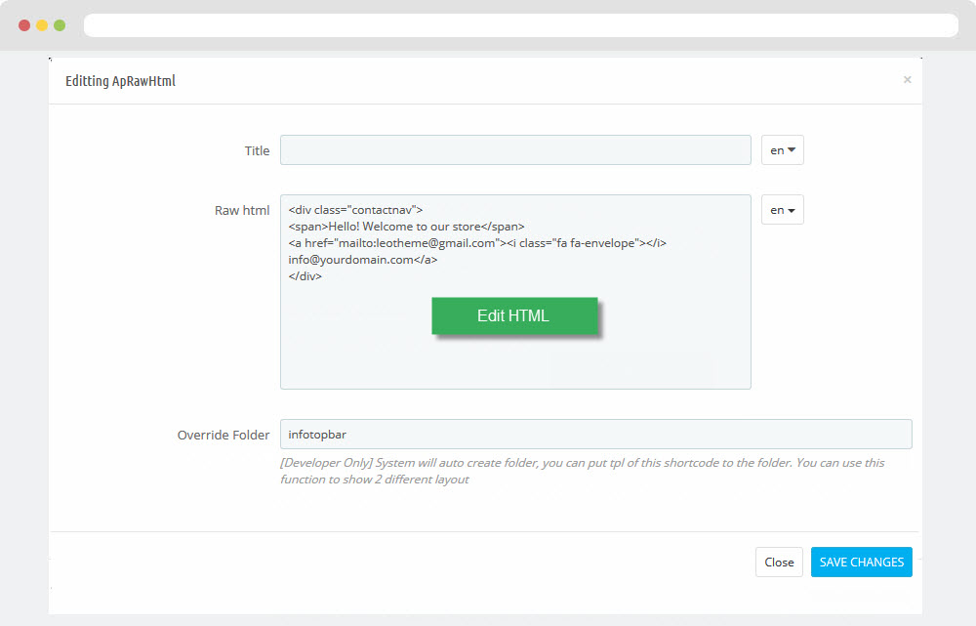Click the green browser window dot
The width and height of the screenshot is (976, 626).
point(60,25)
